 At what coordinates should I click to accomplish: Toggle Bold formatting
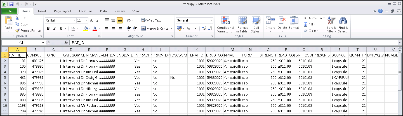[x=48, y=29]
